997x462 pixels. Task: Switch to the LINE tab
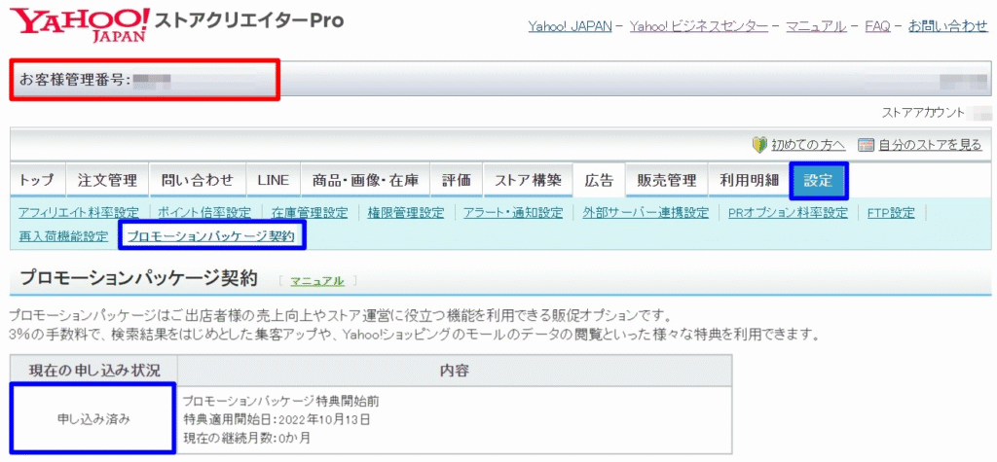pyautogui.click(x=274, y=181)
